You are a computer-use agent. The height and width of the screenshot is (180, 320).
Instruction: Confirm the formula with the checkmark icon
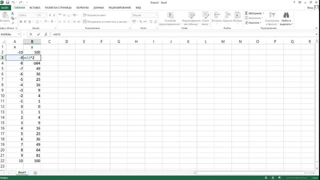pyautogui.click(x=38, y=34)
